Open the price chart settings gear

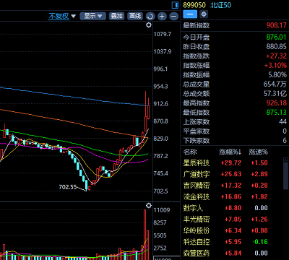(149, 25)
